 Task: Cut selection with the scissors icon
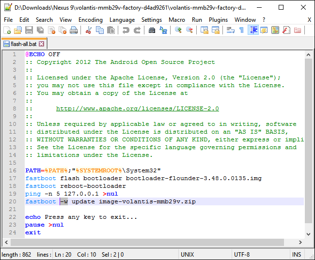[89, 30]
